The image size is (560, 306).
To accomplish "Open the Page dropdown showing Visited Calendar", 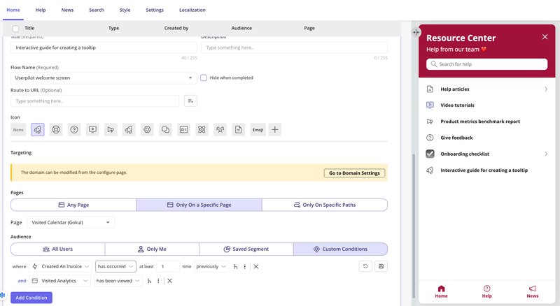I will click(71, 222).
